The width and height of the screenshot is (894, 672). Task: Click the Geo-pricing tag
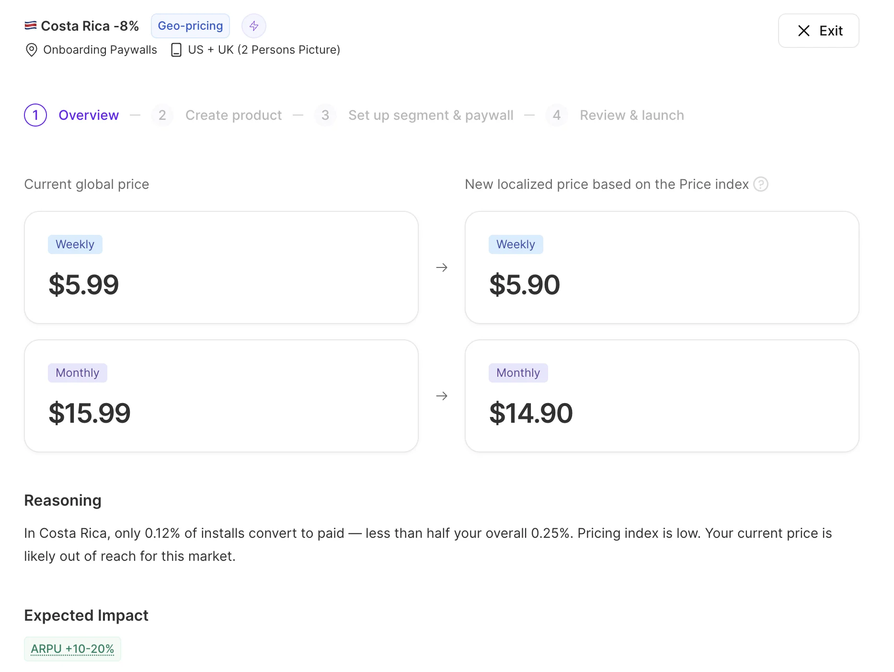click(190, 26)
